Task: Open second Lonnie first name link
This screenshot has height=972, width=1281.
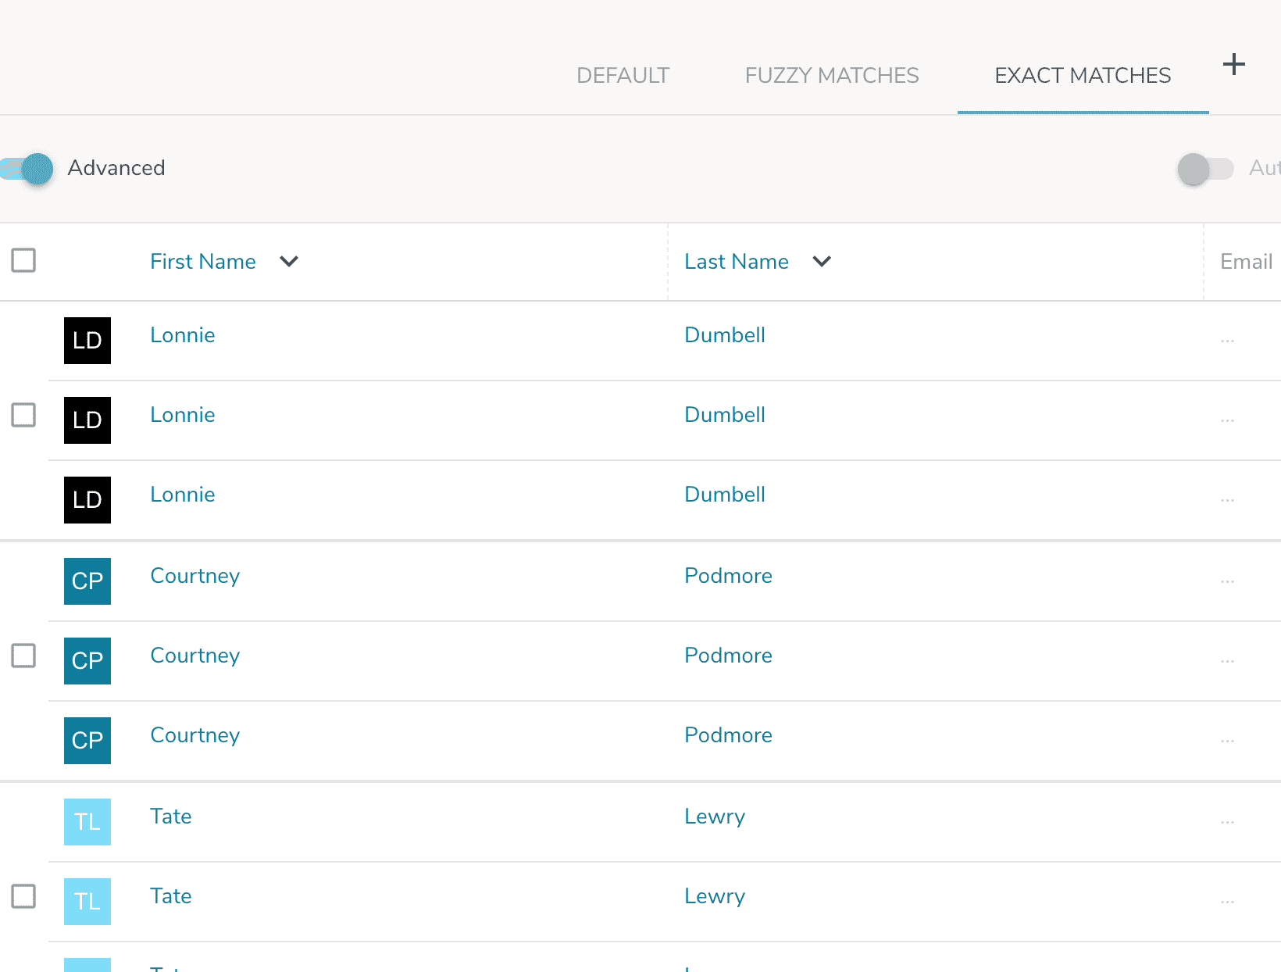Action: pos(183,415)
